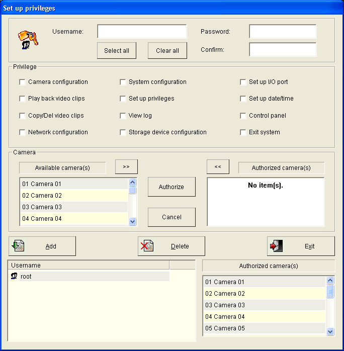The height and width of the screenshot is (351, 344).
Task: Toggle the View log privilege checkbox
Action: (123, 116)
